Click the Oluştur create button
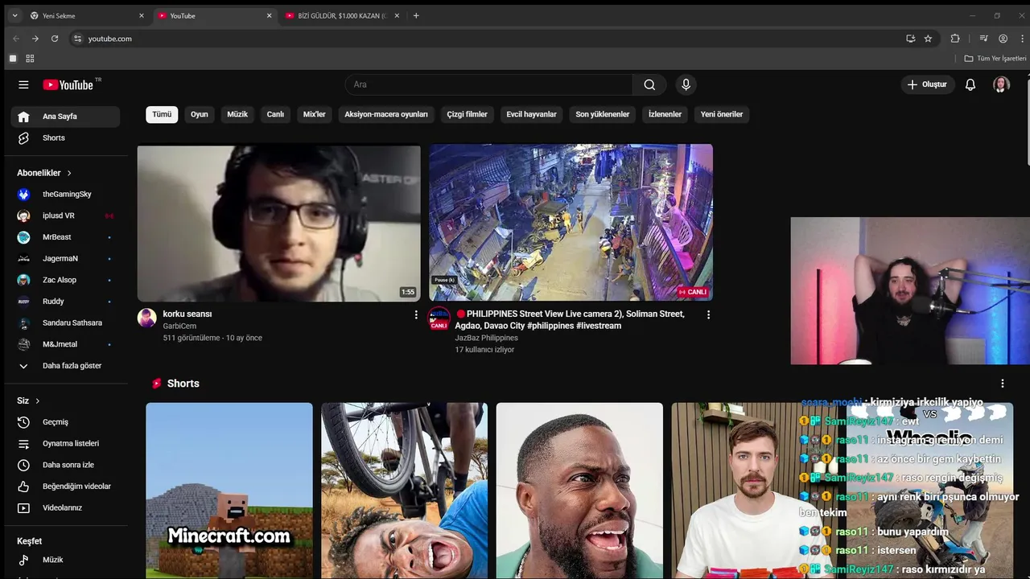This screenshot has height=579, width=1030. 927,84
